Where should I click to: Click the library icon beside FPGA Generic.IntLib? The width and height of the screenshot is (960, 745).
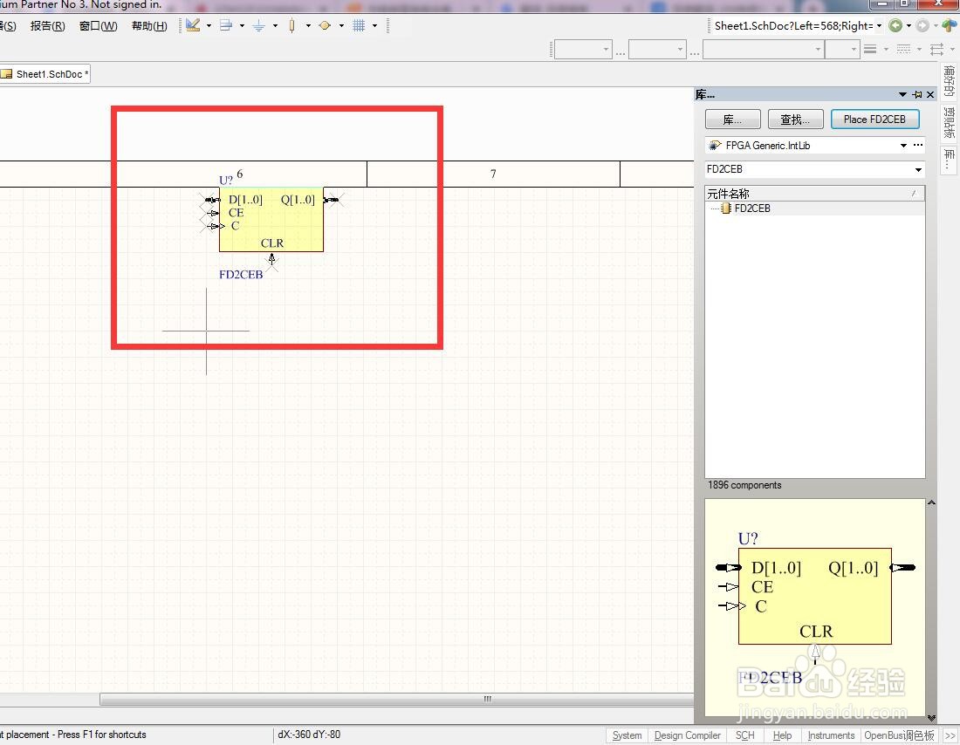(715, 145)
